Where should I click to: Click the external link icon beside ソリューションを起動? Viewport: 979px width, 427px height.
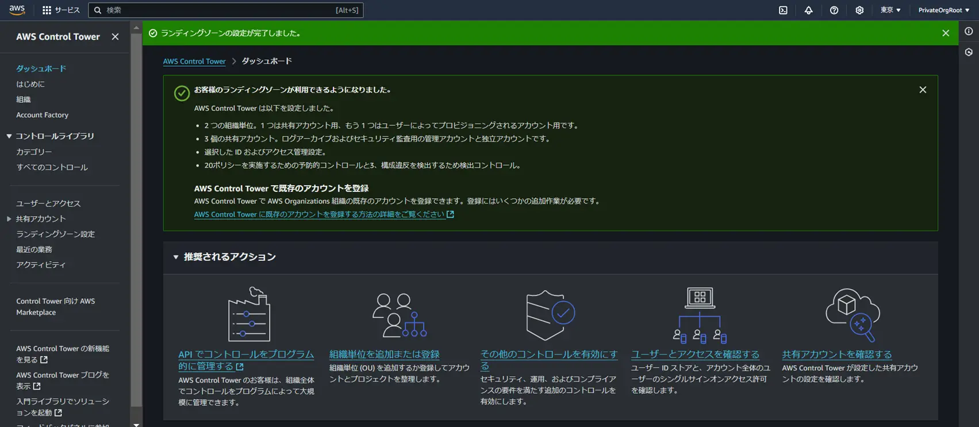click(x=58, y=413)
